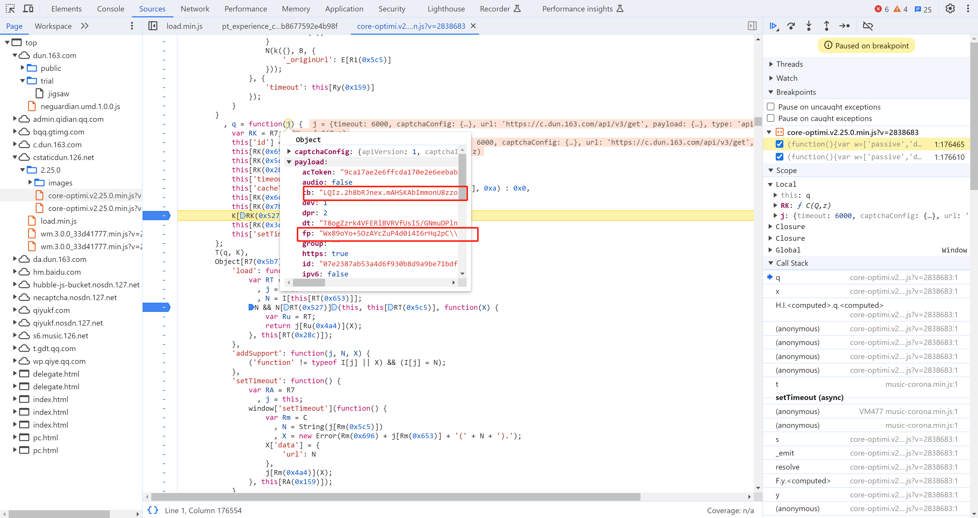This screenshot has height=518, width=978.
Task: Open the Application tab
Action: [344, 9]
